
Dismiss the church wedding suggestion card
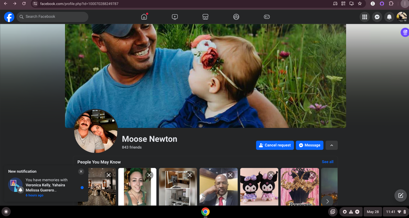pyautogui.click(x=109, y=175)
